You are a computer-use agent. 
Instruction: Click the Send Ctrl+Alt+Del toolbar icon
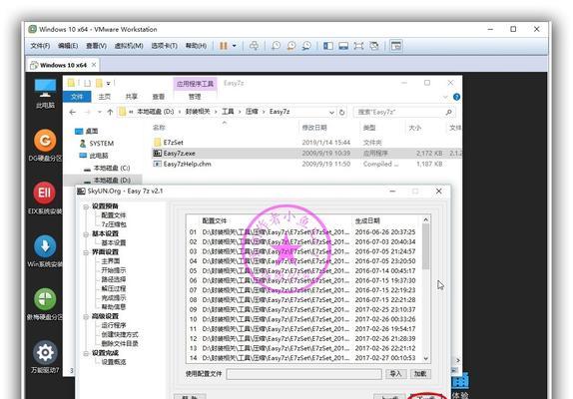254,46
